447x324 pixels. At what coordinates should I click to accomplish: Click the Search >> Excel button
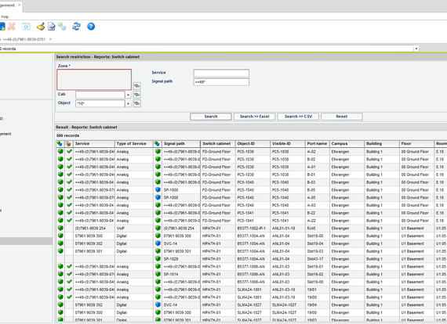pyautogui.click(x=255, y=117)
